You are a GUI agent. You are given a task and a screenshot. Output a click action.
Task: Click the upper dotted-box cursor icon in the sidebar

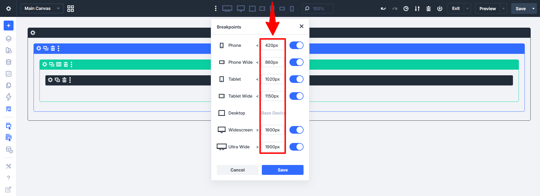pyautogui.click(x=8, y=126)
